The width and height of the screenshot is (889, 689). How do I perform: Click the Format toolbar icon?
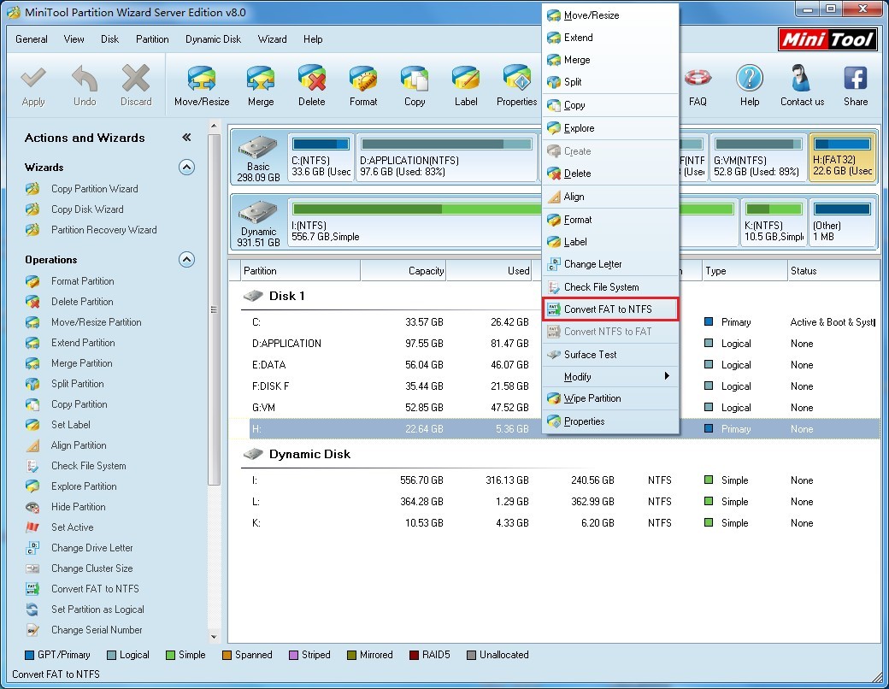tap(363, 79)
